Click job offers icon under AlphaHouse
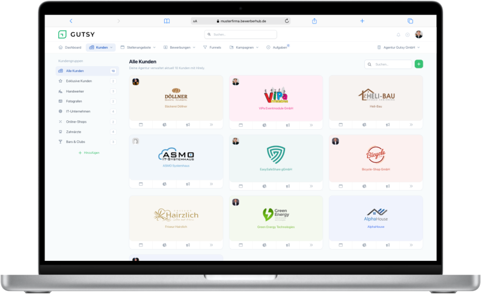 (x=340, y=245)
